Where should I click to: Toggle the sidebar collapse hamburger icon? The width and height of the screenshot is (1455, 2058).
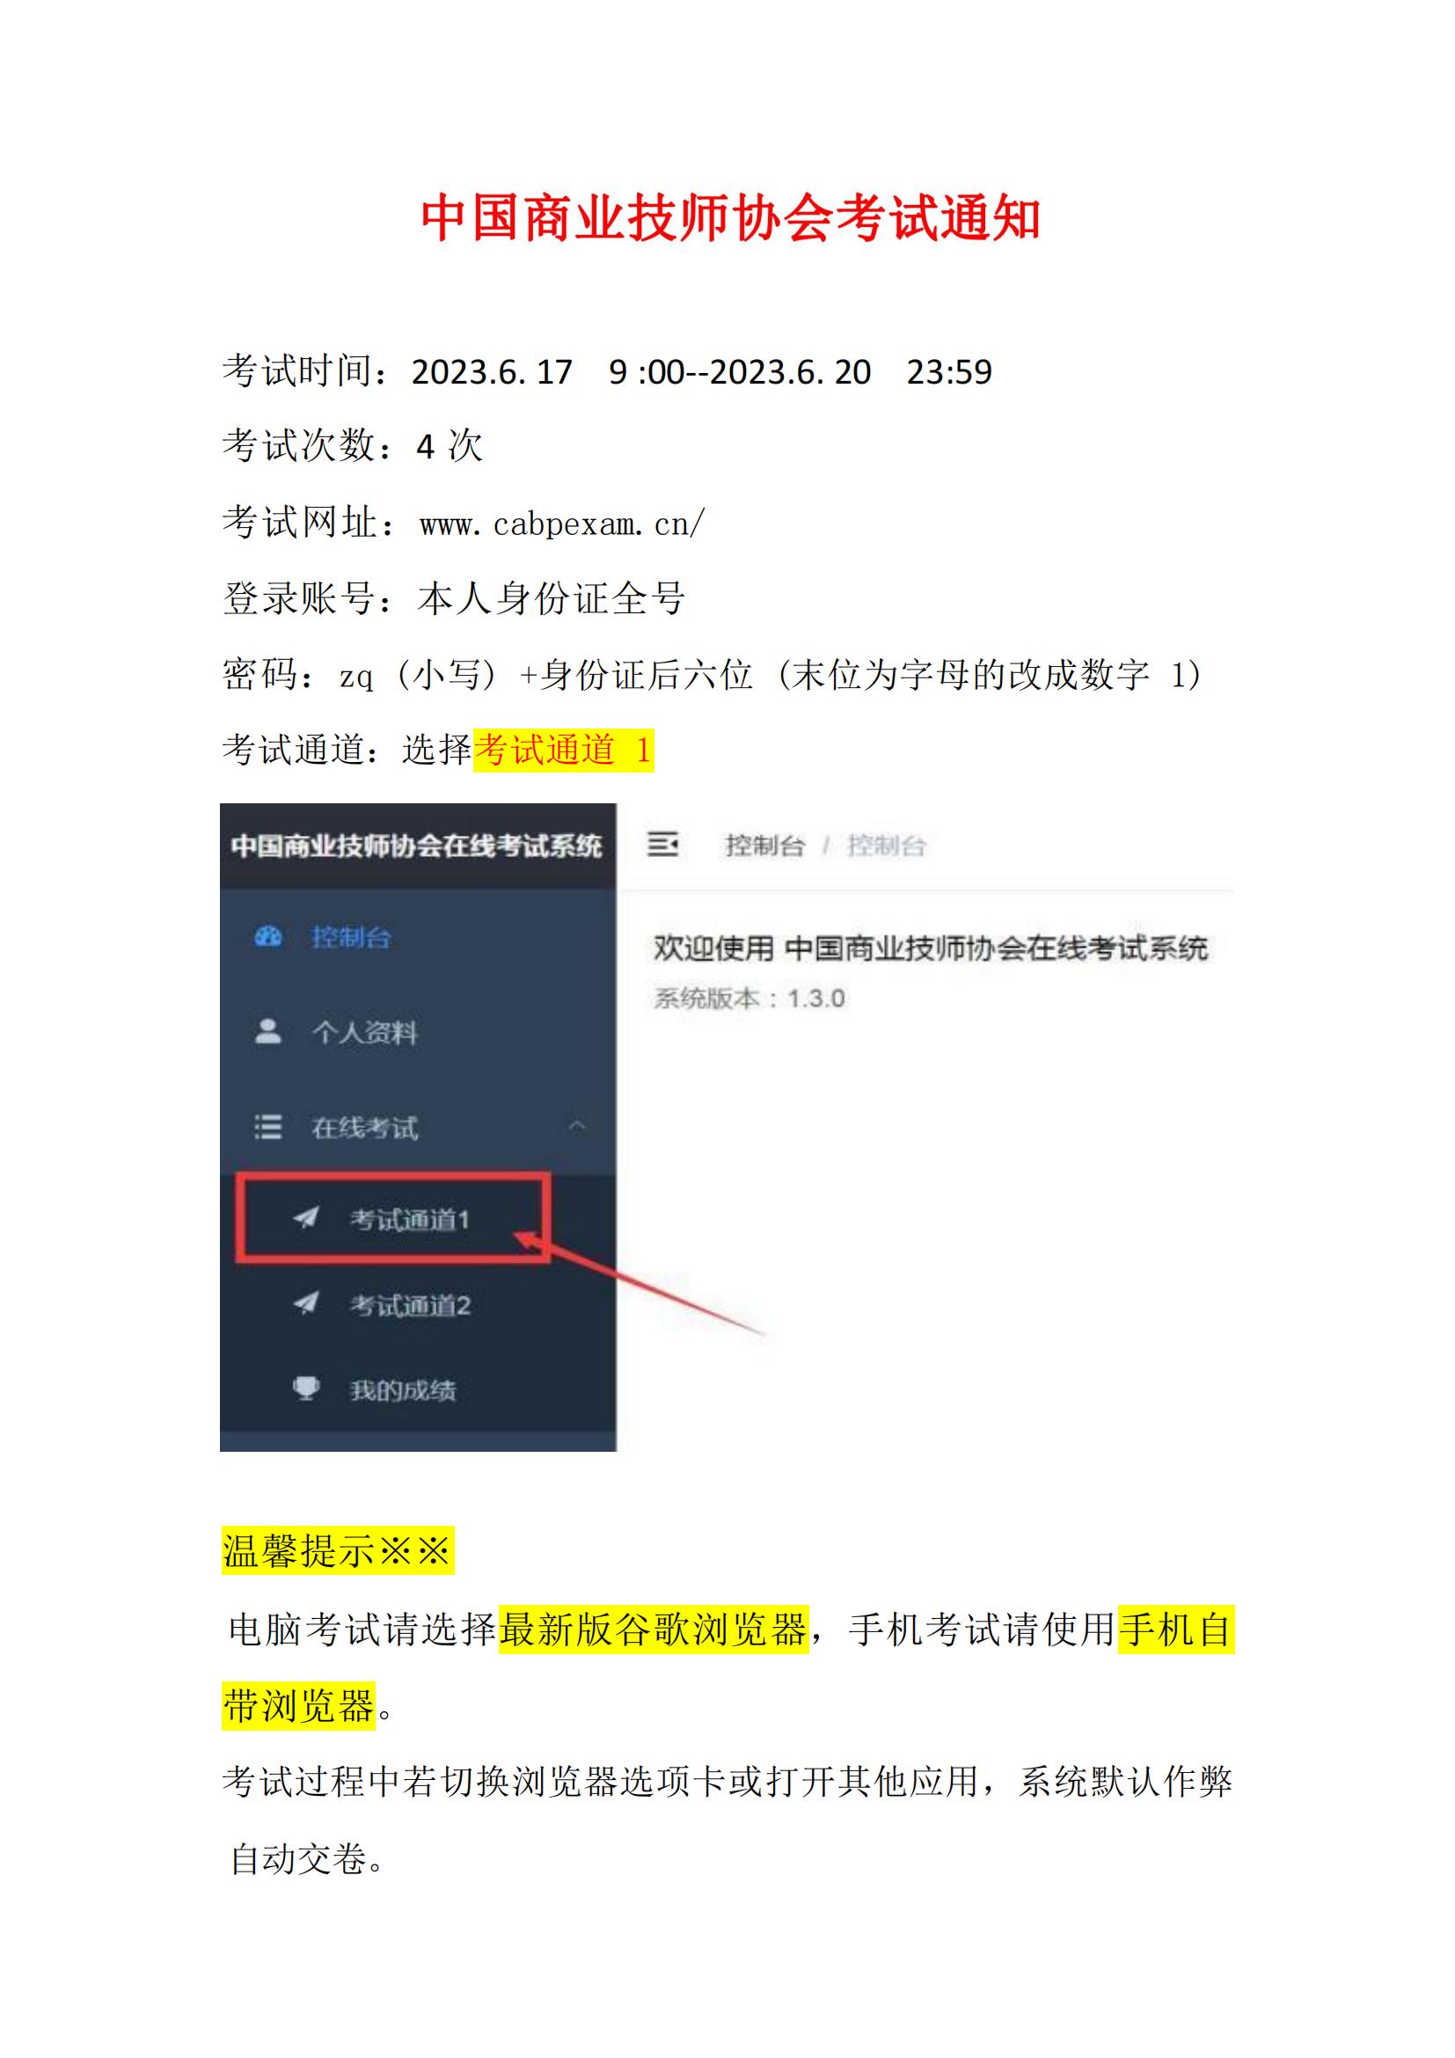663,845
